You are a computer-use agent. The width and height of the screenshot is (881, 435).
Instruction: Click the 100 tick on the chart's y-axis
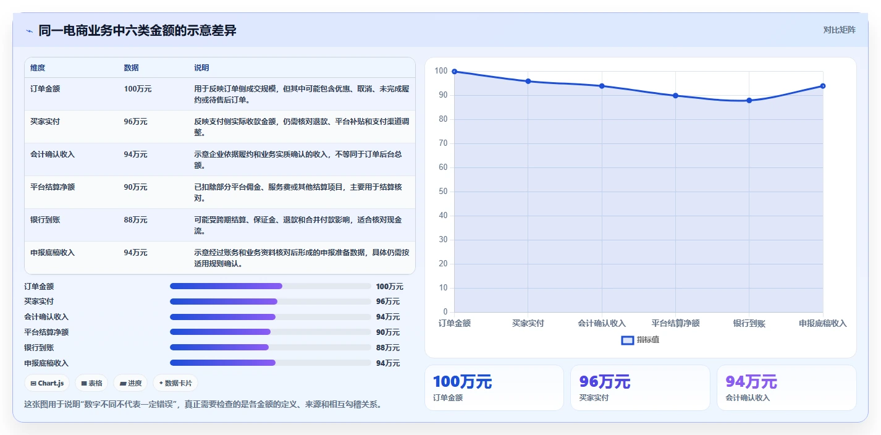point(441,71)
